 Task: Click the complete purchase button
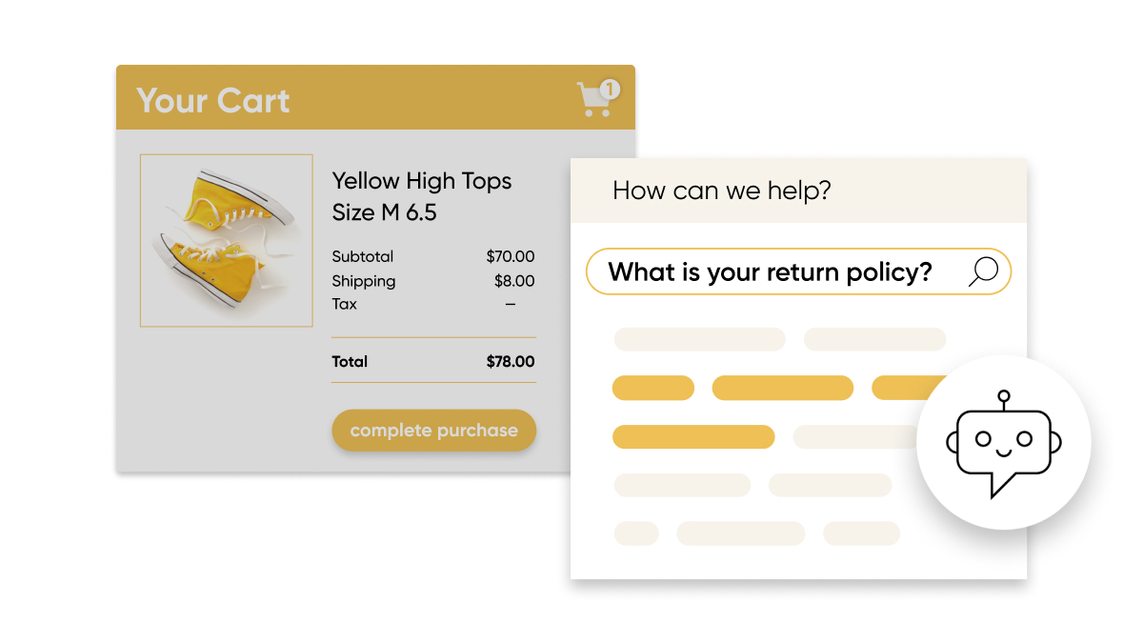[x=433, y=431]
